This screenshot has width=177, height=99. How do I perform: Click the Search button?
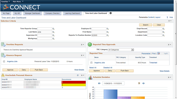[x=146, y=25]
